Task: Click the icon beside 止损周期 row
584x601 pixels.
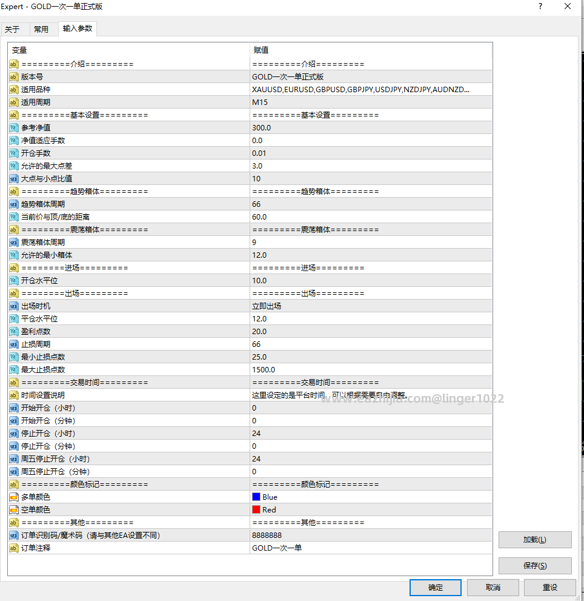Action: (x=14, y=344)
